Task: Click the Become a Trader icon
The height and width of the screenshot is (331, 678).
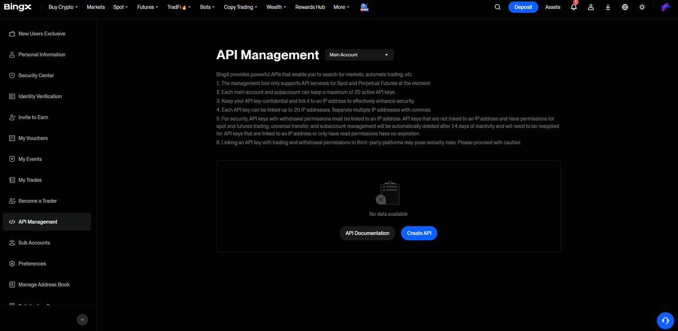Action: pyautogui.click(x=12, y=201)
